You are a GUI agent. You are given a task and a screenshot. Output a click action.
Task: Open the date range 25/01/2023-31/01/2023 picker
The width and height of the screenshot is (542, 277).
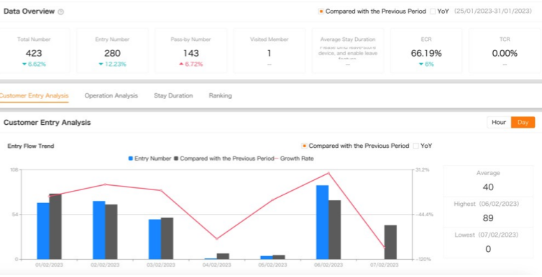(493, 11)
